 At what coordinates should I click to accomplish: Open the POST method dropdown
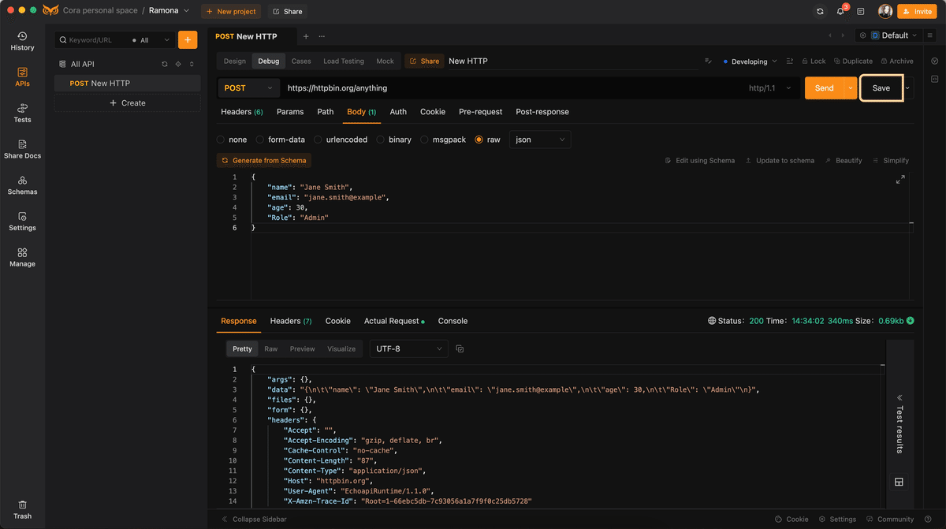point(248,88)
